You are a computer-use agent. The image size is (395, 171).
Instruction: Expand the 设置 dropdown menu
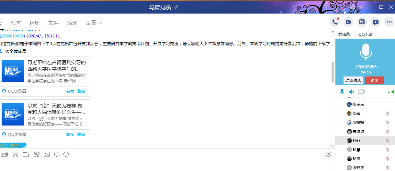[x=94, y=23]
